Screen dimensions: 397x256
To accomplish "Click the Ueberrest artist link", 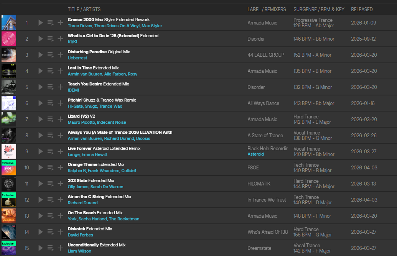I will (x=77, y=58).
